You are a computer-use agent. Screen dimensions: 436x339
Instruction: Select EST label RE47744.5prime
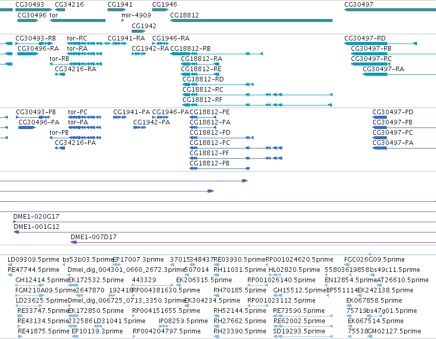point(33,270)
